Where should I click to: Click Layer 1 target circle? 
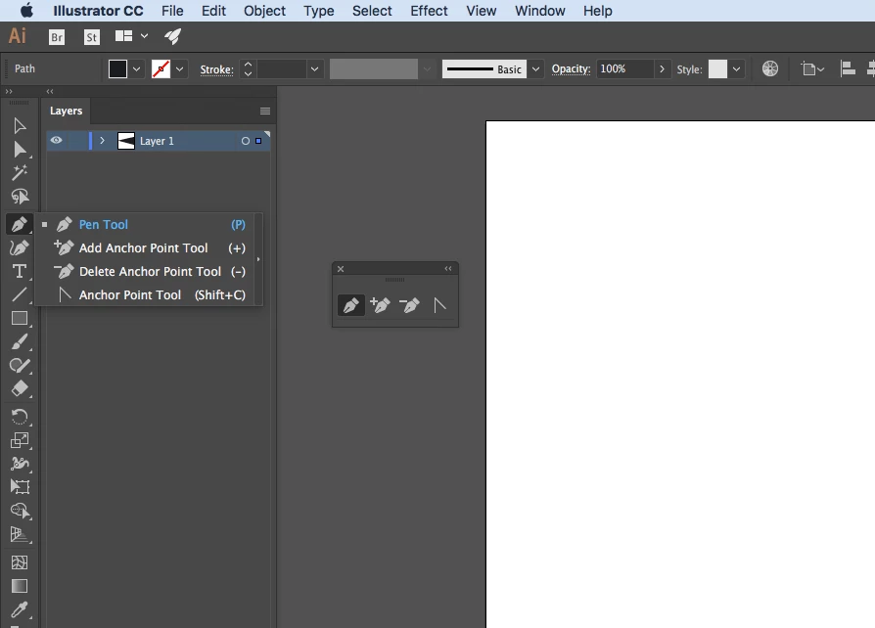click(245, 141)
